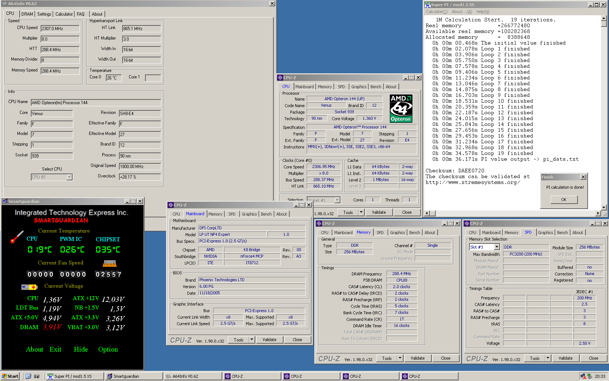
Task: Click the A64Info title bar icon
Action: click(x=5, y=4)
